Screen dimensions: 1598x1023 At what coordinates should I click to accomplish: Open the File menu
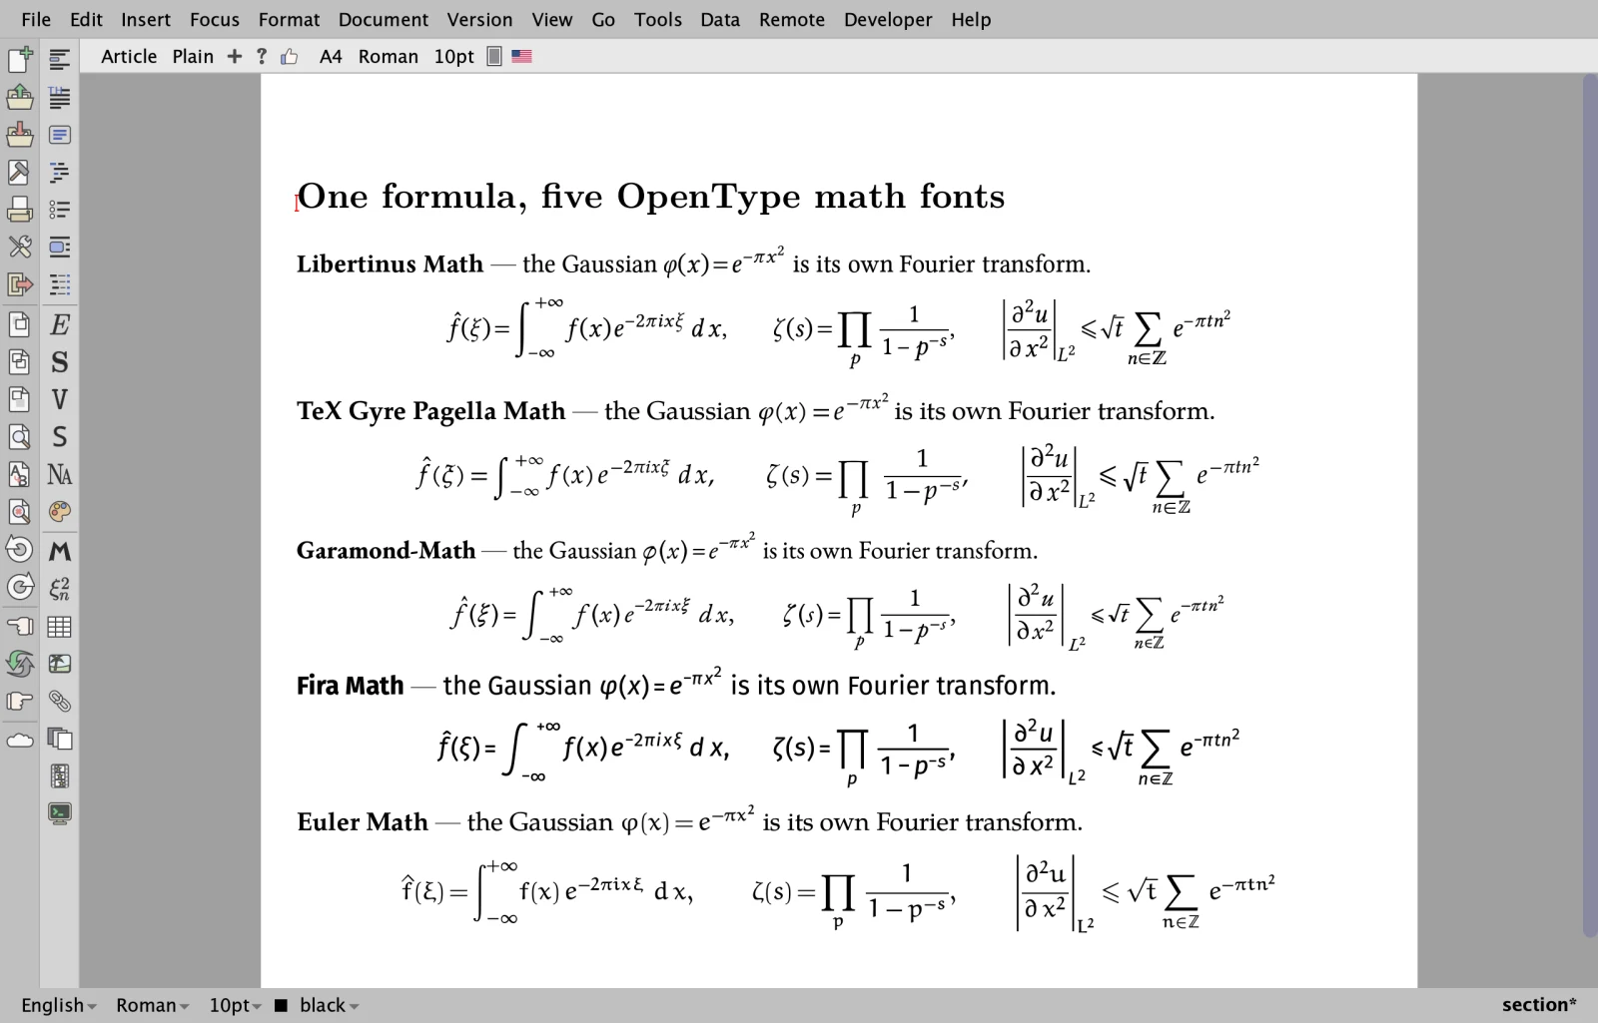pos(36,19)
